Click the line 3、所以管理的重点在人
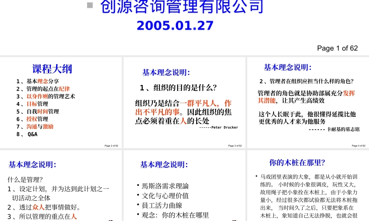This screenshot has height=221, width=369. click(x=42, y=216)
